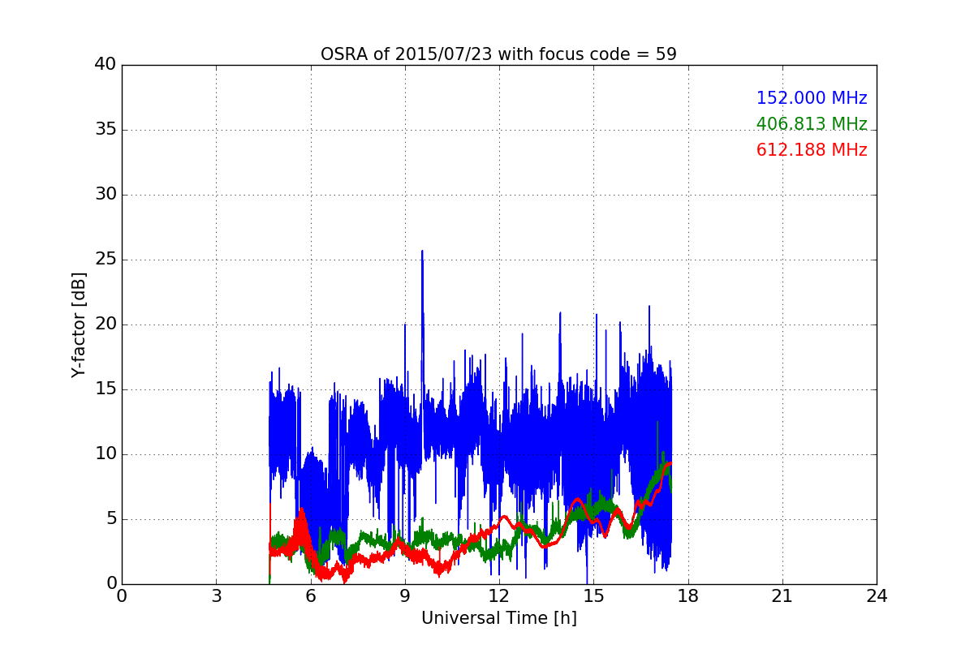The image size is (974, 649).
Task: Click the Y-factor [dB] axis label
Action: (79, 324)
